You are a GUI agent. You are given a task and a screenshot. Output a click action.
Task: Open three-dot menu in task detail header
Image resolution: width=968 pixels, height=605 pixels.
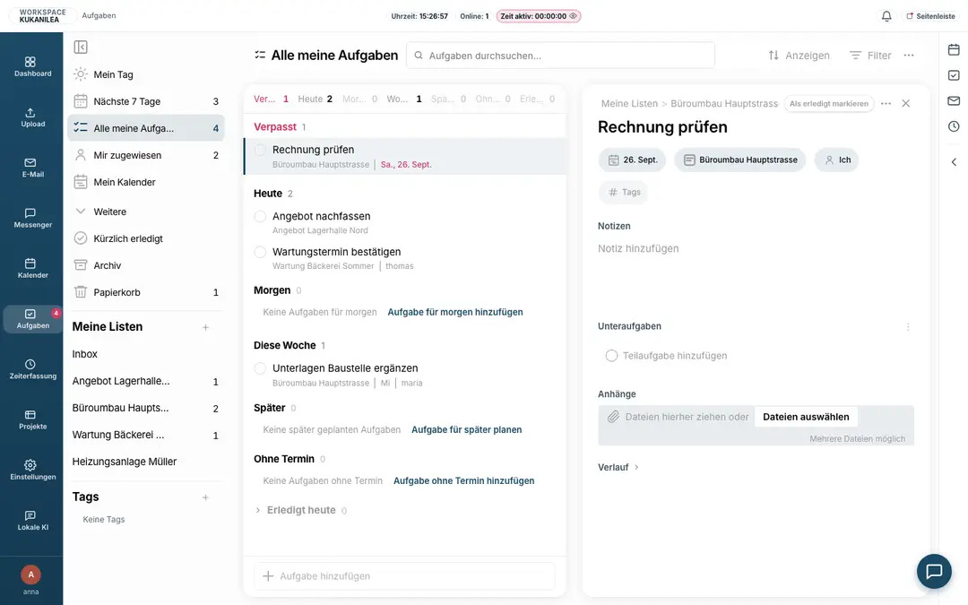[x=886, y=103]
